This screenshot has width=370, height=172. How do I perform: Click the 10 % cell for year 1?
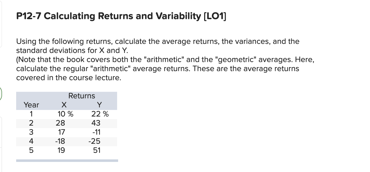click(x=65, y=114)
